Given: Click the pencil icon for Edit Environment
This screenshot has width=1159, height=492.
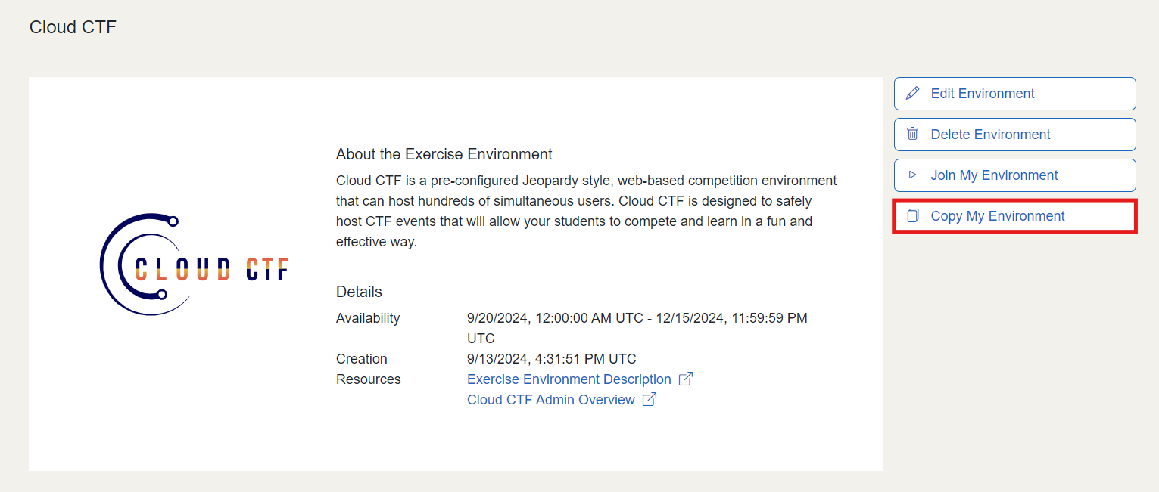Looking at the screenshot, I should [x=913, y=93].
